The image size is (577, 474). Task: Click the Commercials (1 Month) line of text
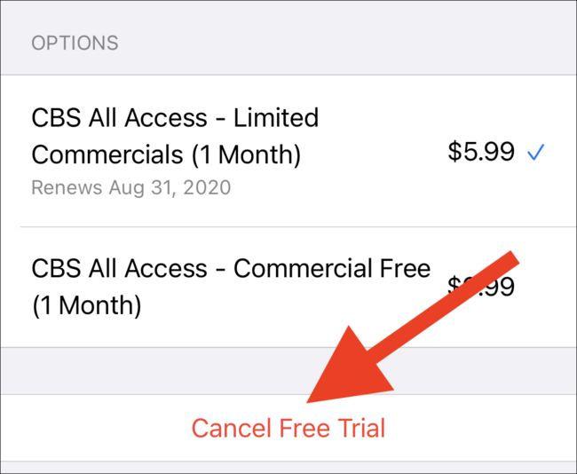click(166, 154)
